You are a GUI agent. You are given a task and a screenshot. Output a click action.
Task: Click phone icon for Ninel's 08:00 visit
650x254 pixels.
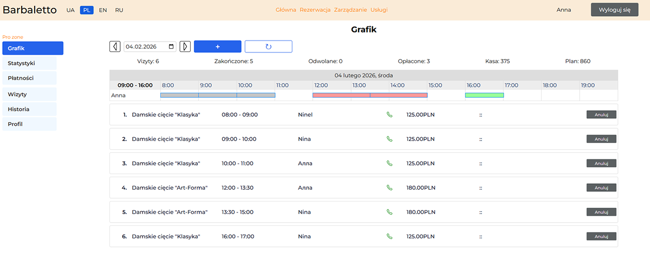[x=389, y=115]
